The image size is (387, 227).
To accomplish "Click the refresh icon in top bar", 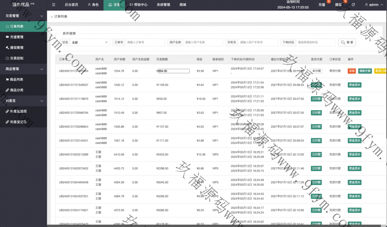I will [x=353, y=5].
